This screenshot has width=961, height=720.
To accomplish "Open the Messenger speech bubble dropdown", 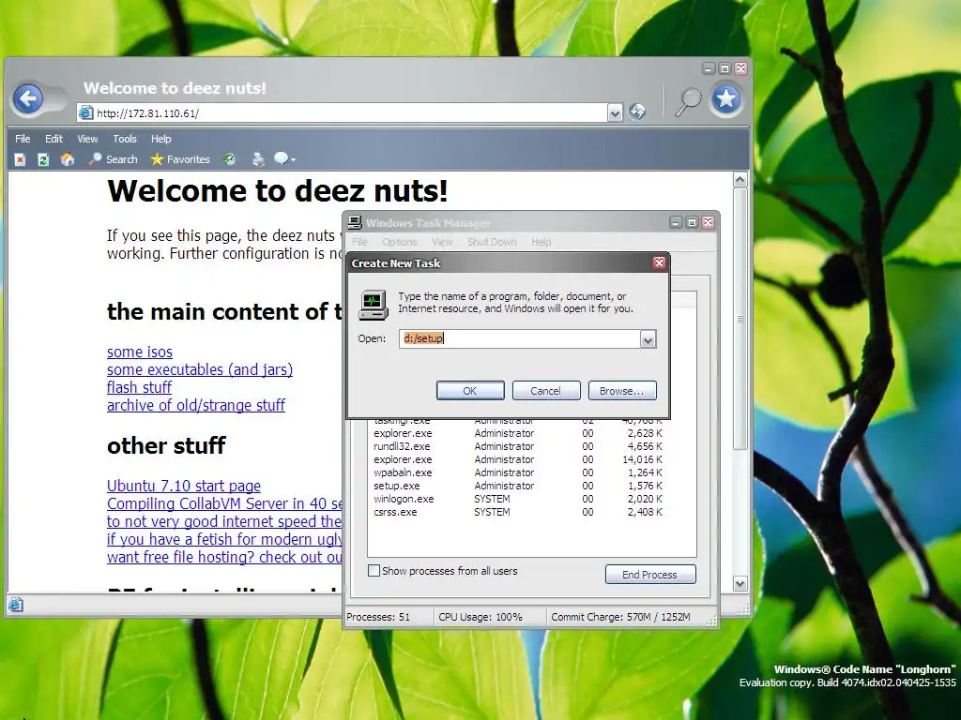I will 284,159.
